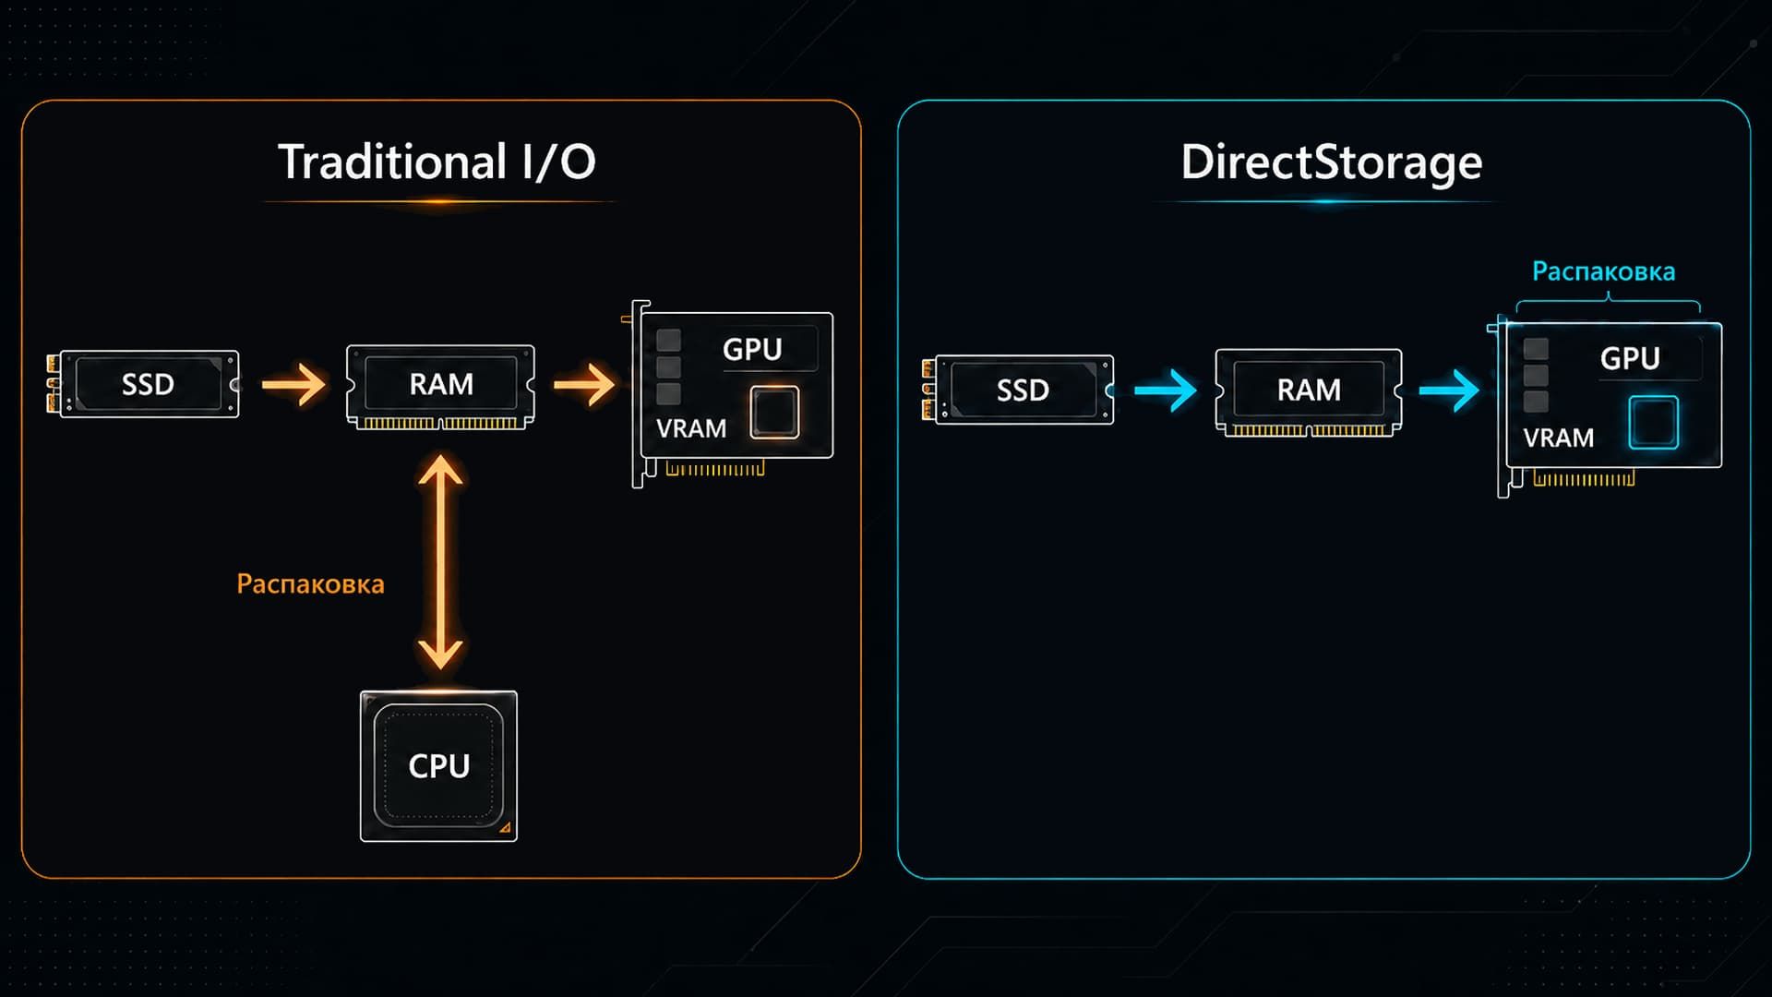Click the RAM module in DirectStorage panel

(1309, 392)
